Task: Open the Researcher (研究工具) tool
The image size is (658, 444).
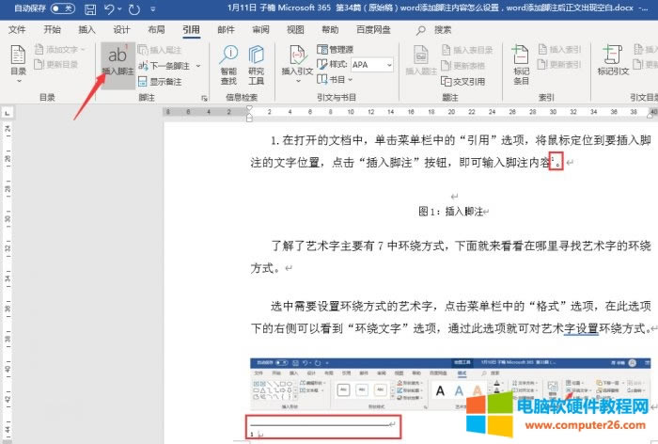Action: click(256, 62)
